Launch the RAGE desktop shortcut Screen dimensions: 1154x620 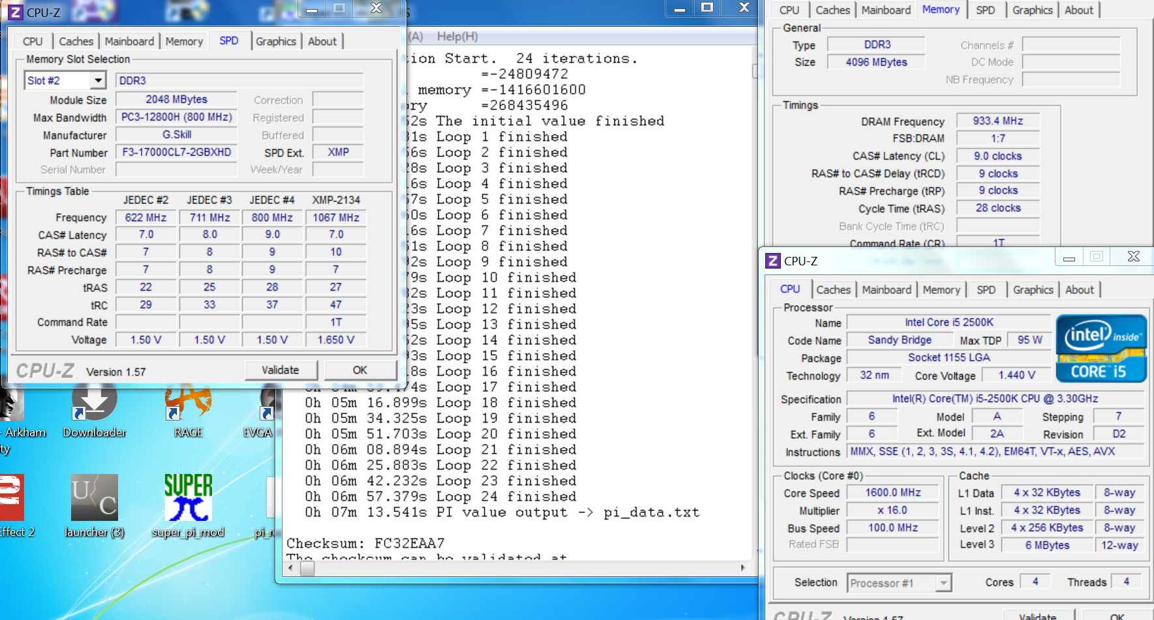[189, 412]
